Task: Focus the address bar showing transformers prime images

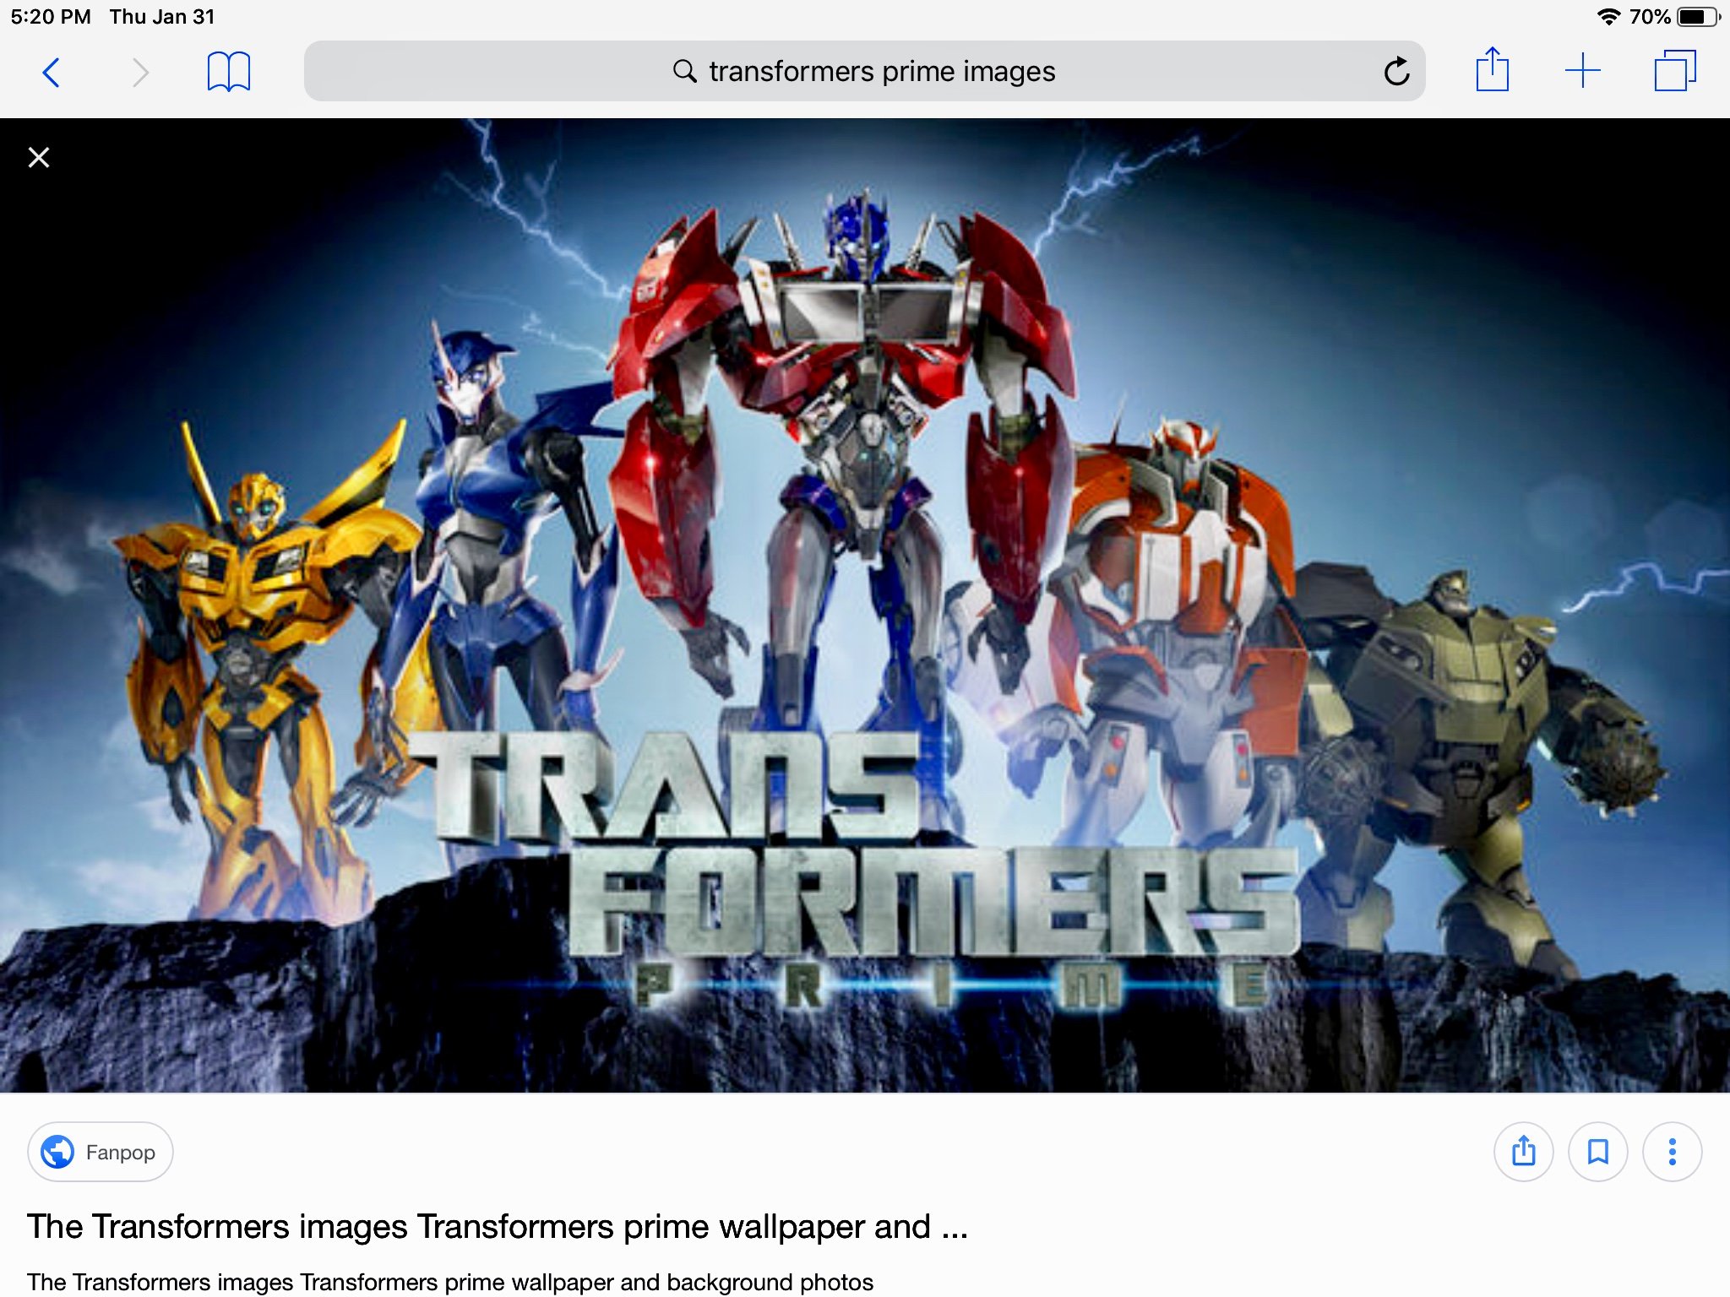Action: pyautogui.click(x=864, y=71)
